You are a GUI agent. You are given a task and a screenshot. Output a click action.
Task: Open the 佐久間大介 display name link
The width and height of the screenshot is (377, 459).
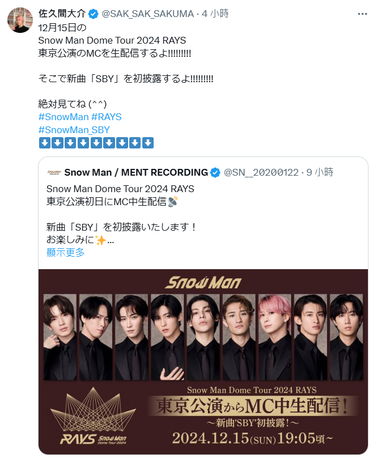62,14
